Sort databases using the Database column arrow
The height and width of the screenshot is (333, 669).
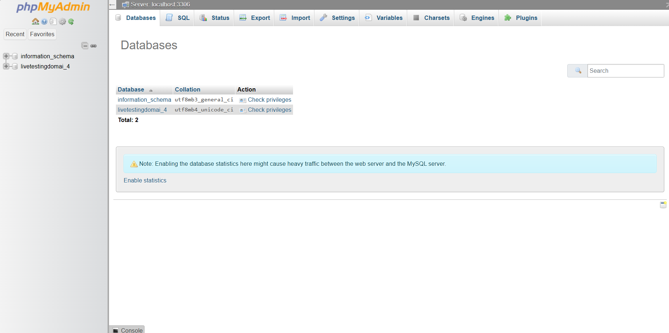[151, 90]
